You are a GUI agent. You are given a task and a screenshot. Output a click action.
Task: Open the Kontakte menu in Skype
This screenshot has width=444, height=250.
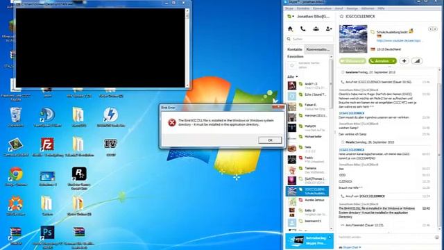(x=302, y=8)
